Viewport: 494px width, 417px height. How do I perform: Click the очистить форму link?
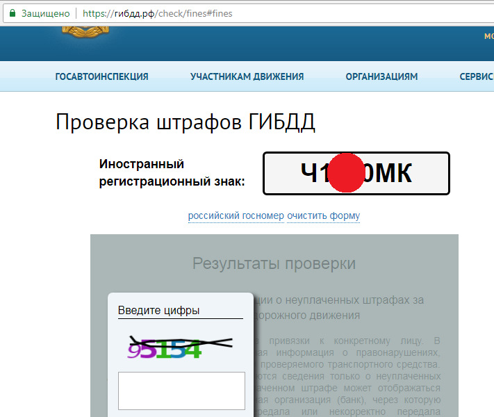323,216
